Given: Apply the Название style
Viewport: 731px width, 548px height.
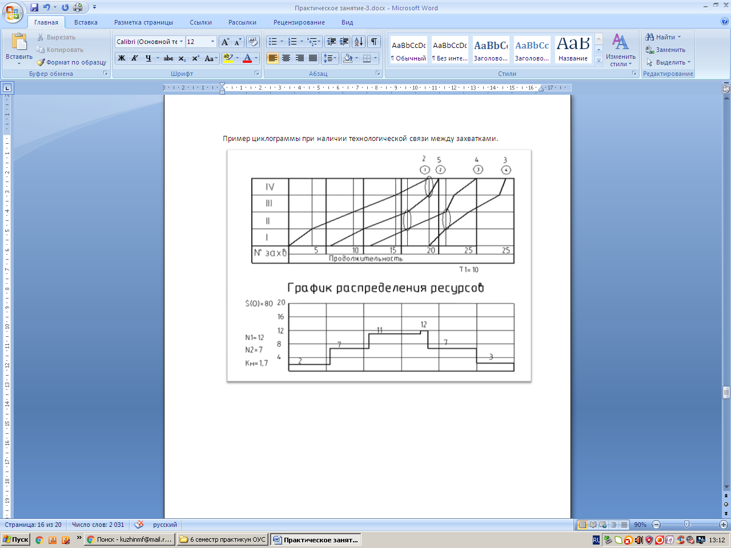Looking at the screenshot, I should (573, 50).
